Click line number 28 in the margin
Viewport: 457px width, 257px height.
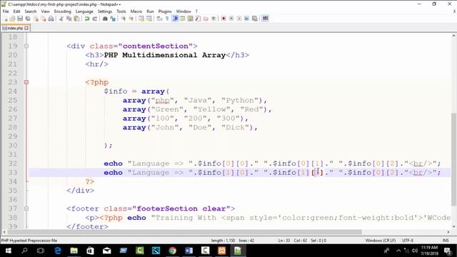tap(13, 127)
